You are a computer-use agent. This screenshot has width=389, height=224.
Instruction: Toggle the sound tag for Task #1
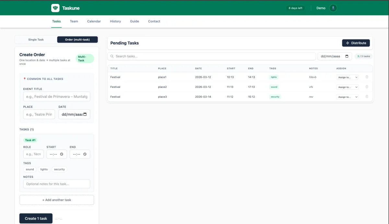pyautogui.click(x=29, y=169)
